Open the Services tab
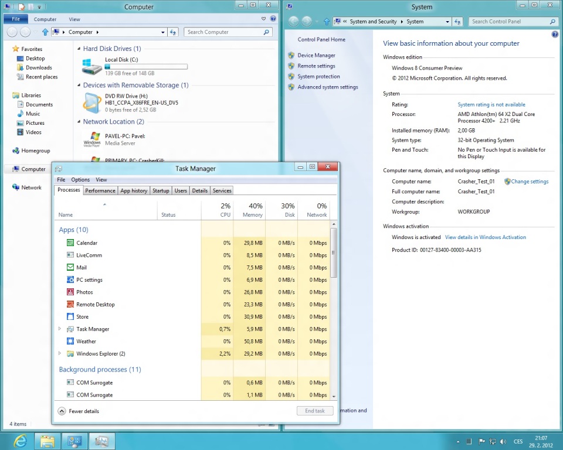Viewport: 563px width, 450px height. (x=222, y=190)
